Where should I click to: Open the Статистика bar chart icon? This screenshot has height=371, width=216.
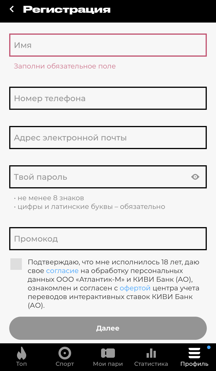151,353
